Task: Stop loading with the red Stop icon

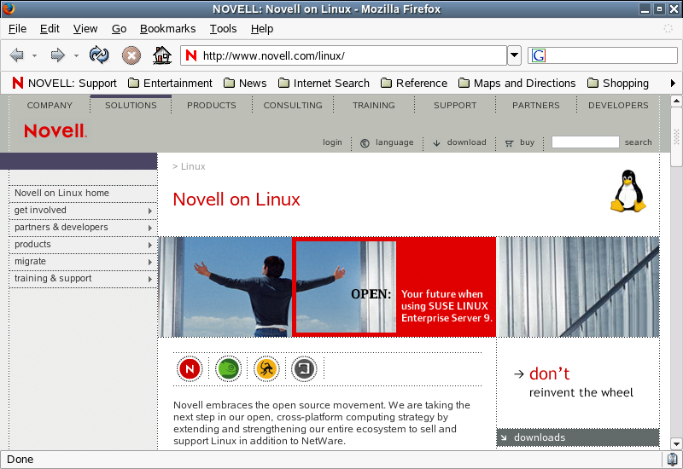Action: coord(131,55)
